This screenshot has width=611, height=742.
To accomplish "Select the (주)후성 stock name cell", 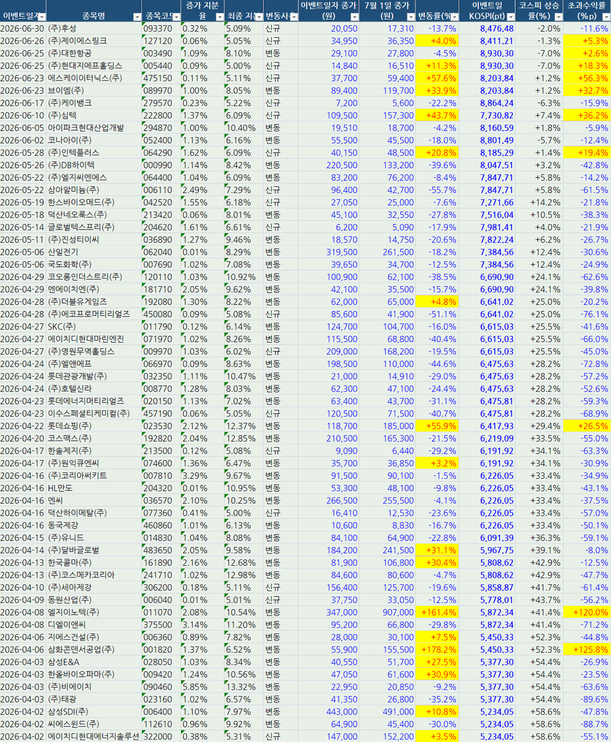I will (x=94, y=28).
